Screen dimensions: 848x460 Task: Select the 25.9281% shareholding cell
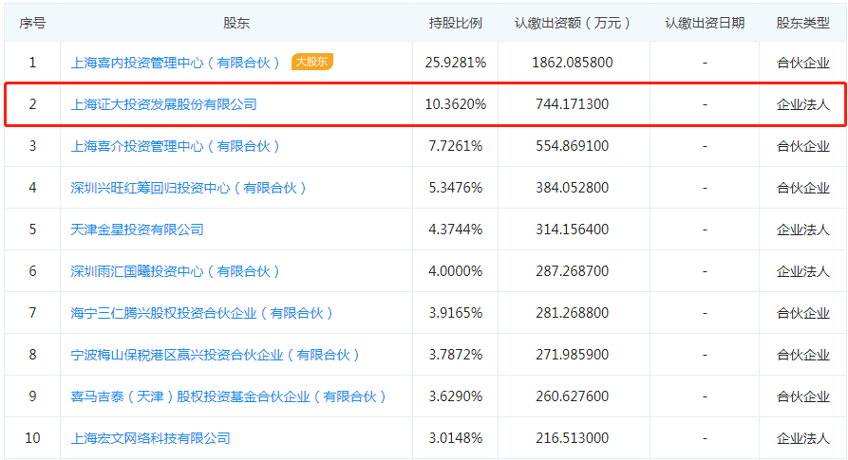456,63
